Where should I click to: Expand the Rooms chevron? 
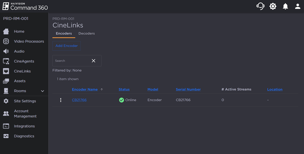43,91
